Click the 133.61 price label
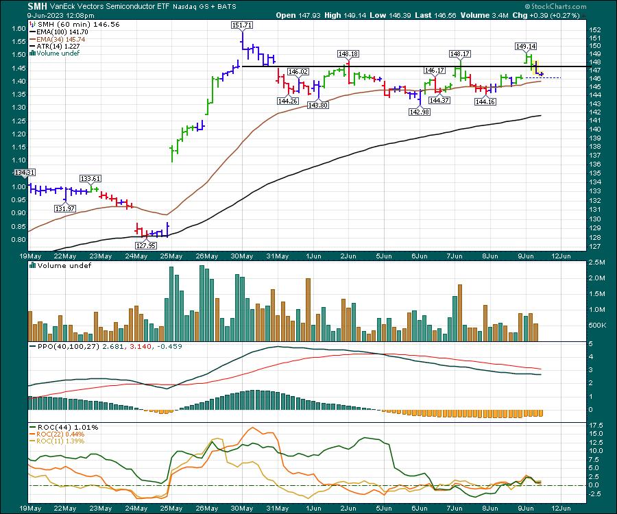This screenshot has width=617, height=514. [x=90, y=178]
